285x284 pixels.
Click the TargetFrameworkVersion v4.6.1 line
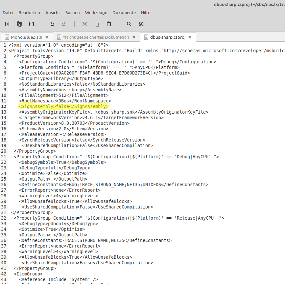[91, 118]
